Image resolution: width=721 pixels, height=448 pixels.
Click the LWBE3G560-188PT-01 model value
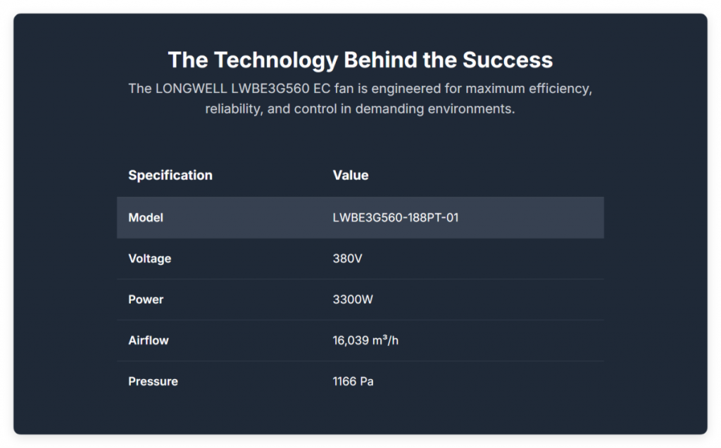[x=395, y=218]
